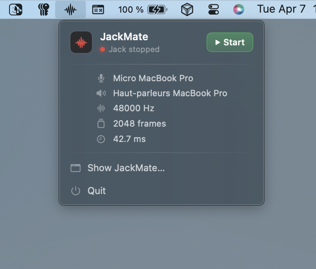Click the buffer size frames icon
This screenshot has width=316, height=269.
tap(101, 123)
